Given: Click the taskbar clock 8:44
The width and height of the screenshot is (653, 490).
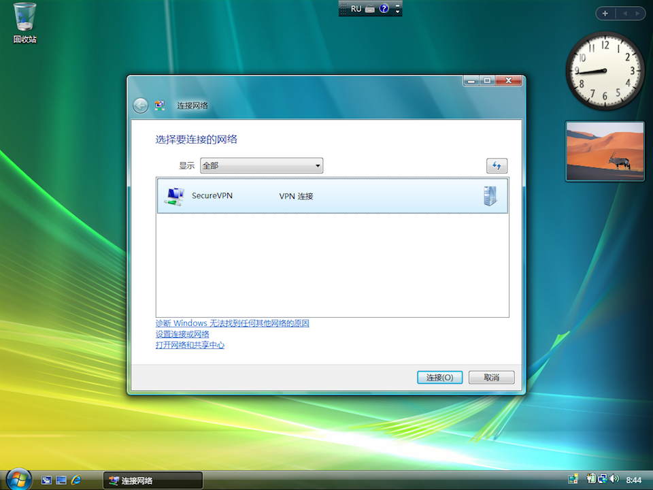Looking at the screenshot, I should 633,480.
